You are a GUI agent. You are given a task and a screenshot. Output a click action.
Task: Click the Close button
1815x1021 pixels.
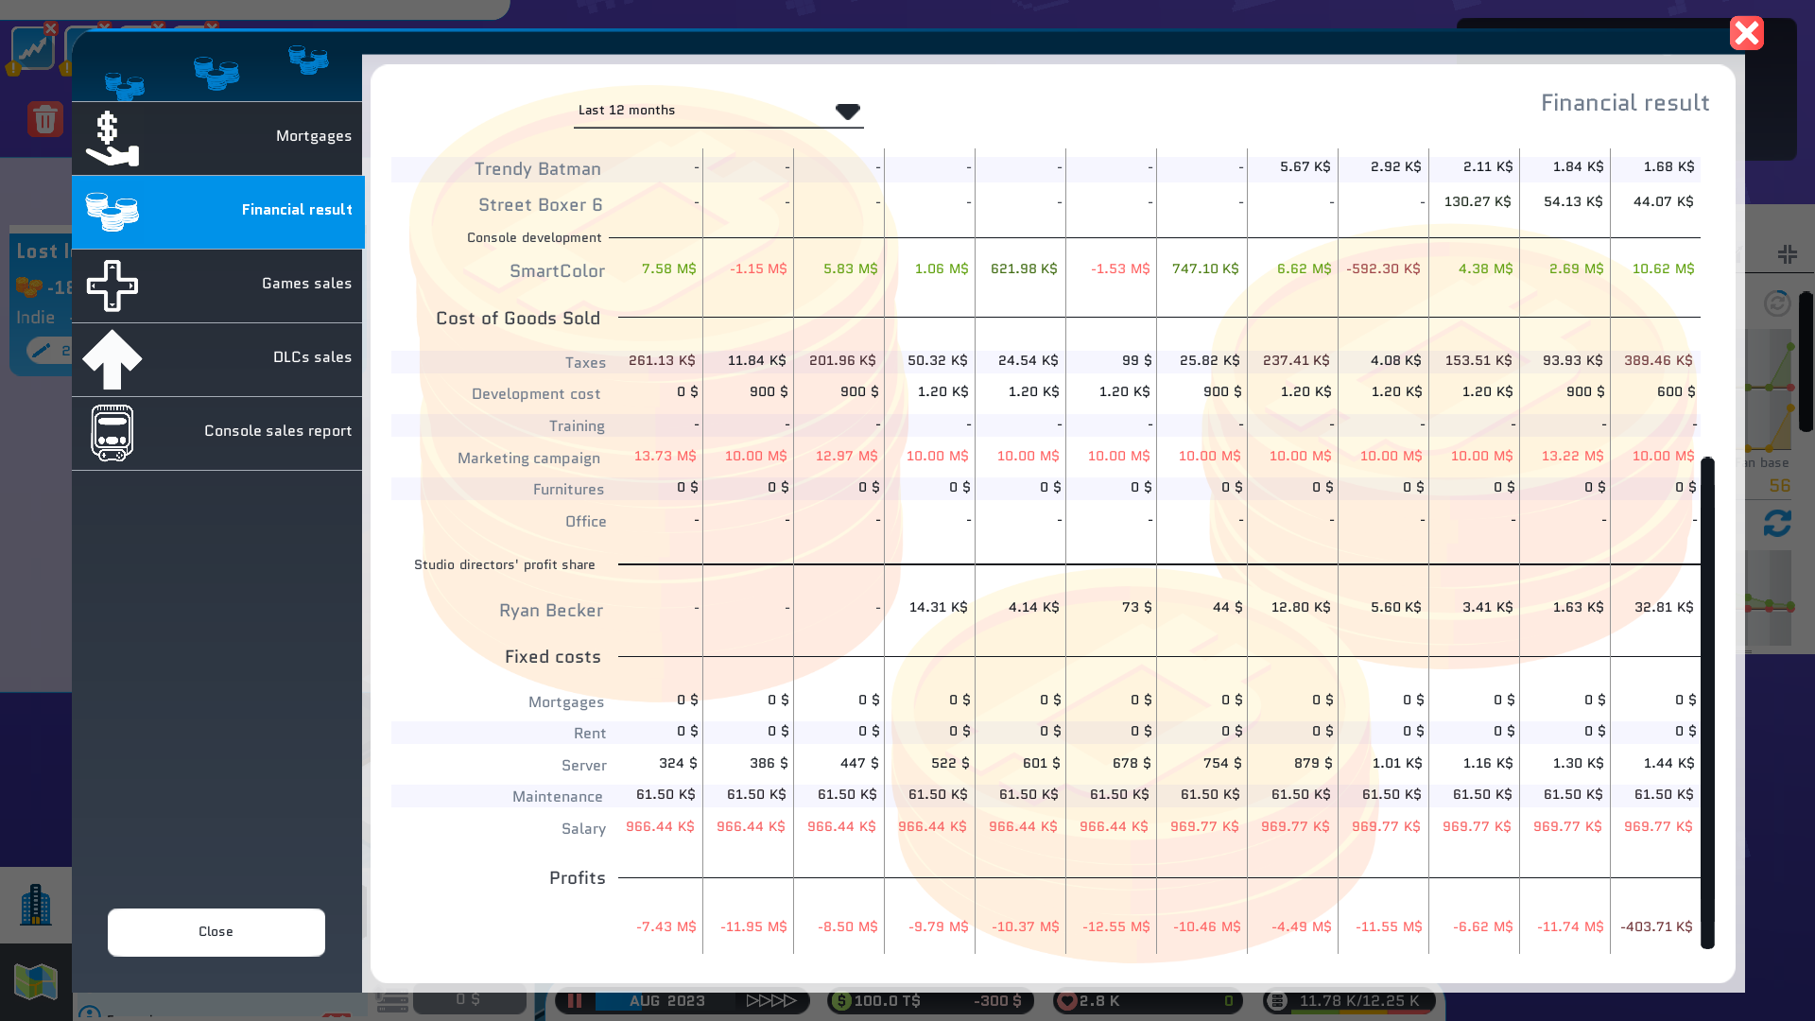[216, 932]
